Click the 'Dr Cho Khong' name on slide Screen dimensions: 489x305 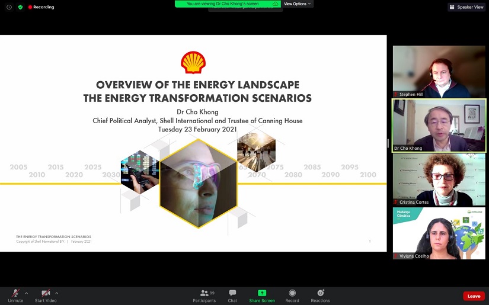pos(197,112)
